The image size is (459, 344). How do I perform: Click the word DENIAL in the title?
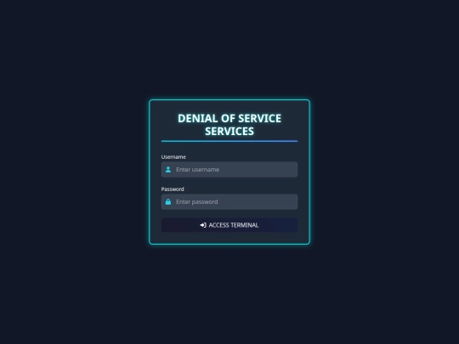click(x=197, y=118)
